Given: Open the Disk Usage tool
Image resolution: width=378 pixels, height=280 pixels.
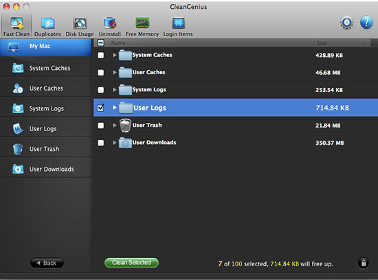Looking at the screenshot, I should 80,27.
